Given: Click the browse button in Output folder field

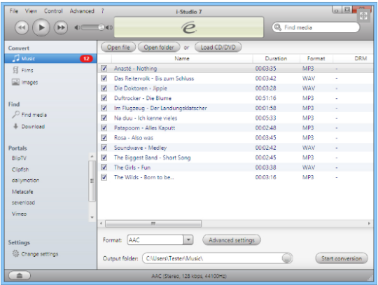Looking at the screenshot, I should (287, 258).
